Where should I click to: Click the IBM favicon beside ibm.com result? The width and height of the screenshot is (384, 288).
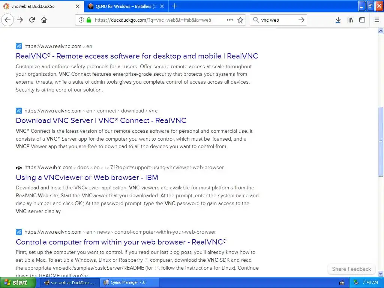click(x=19, y=168)
